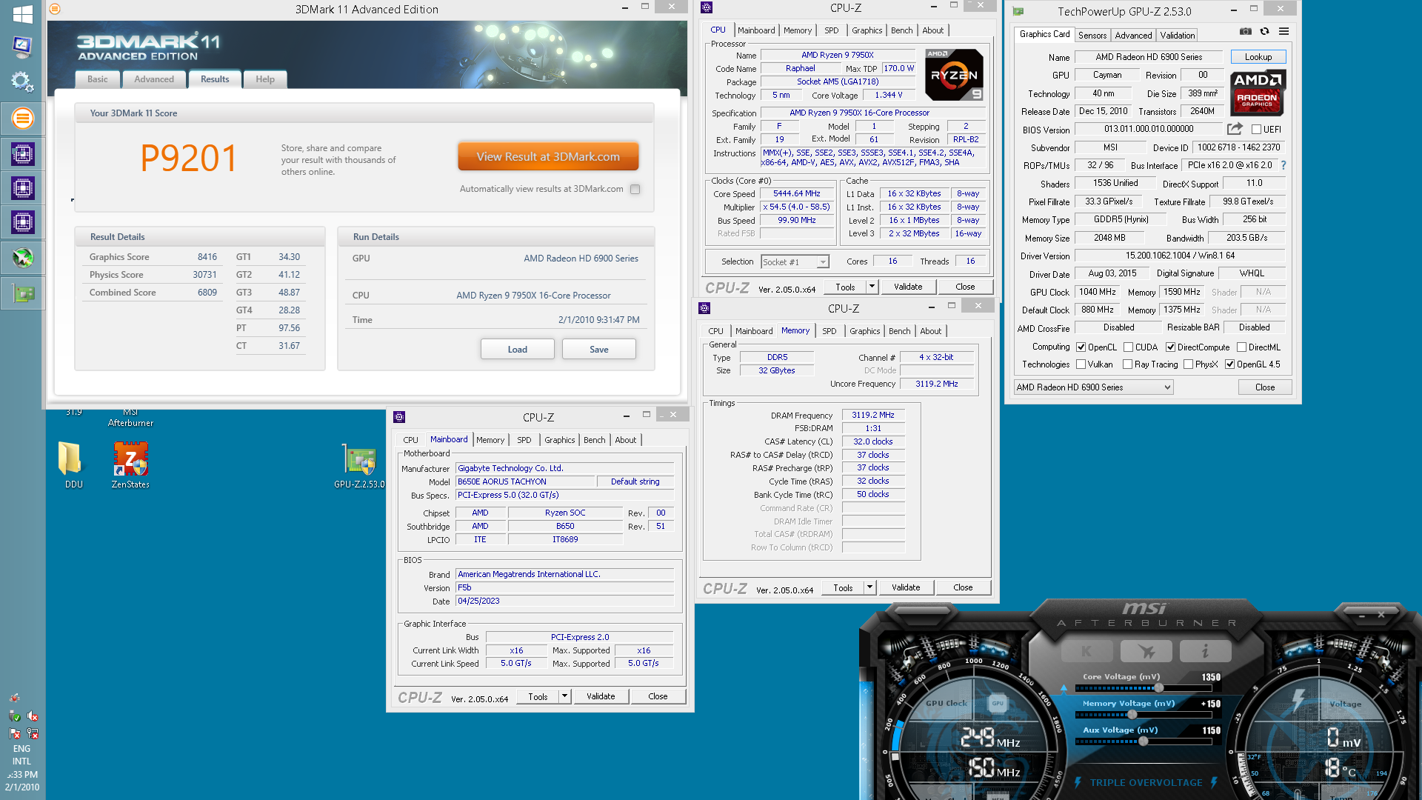Image resolution: width=1422 pixels, height=800 pixels.
Task: Click the first CPU-Z taskbar icon
Action: tap(22, 154)
